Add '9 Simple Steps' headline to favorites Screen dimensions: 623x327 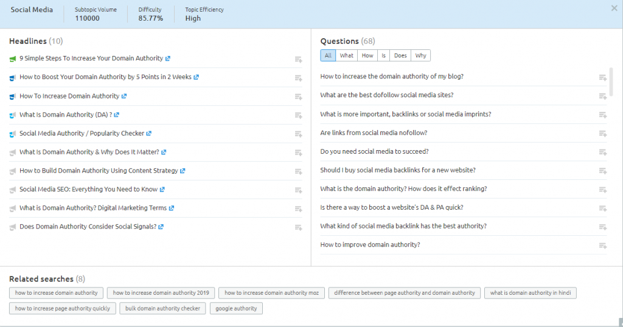[298, 60]
